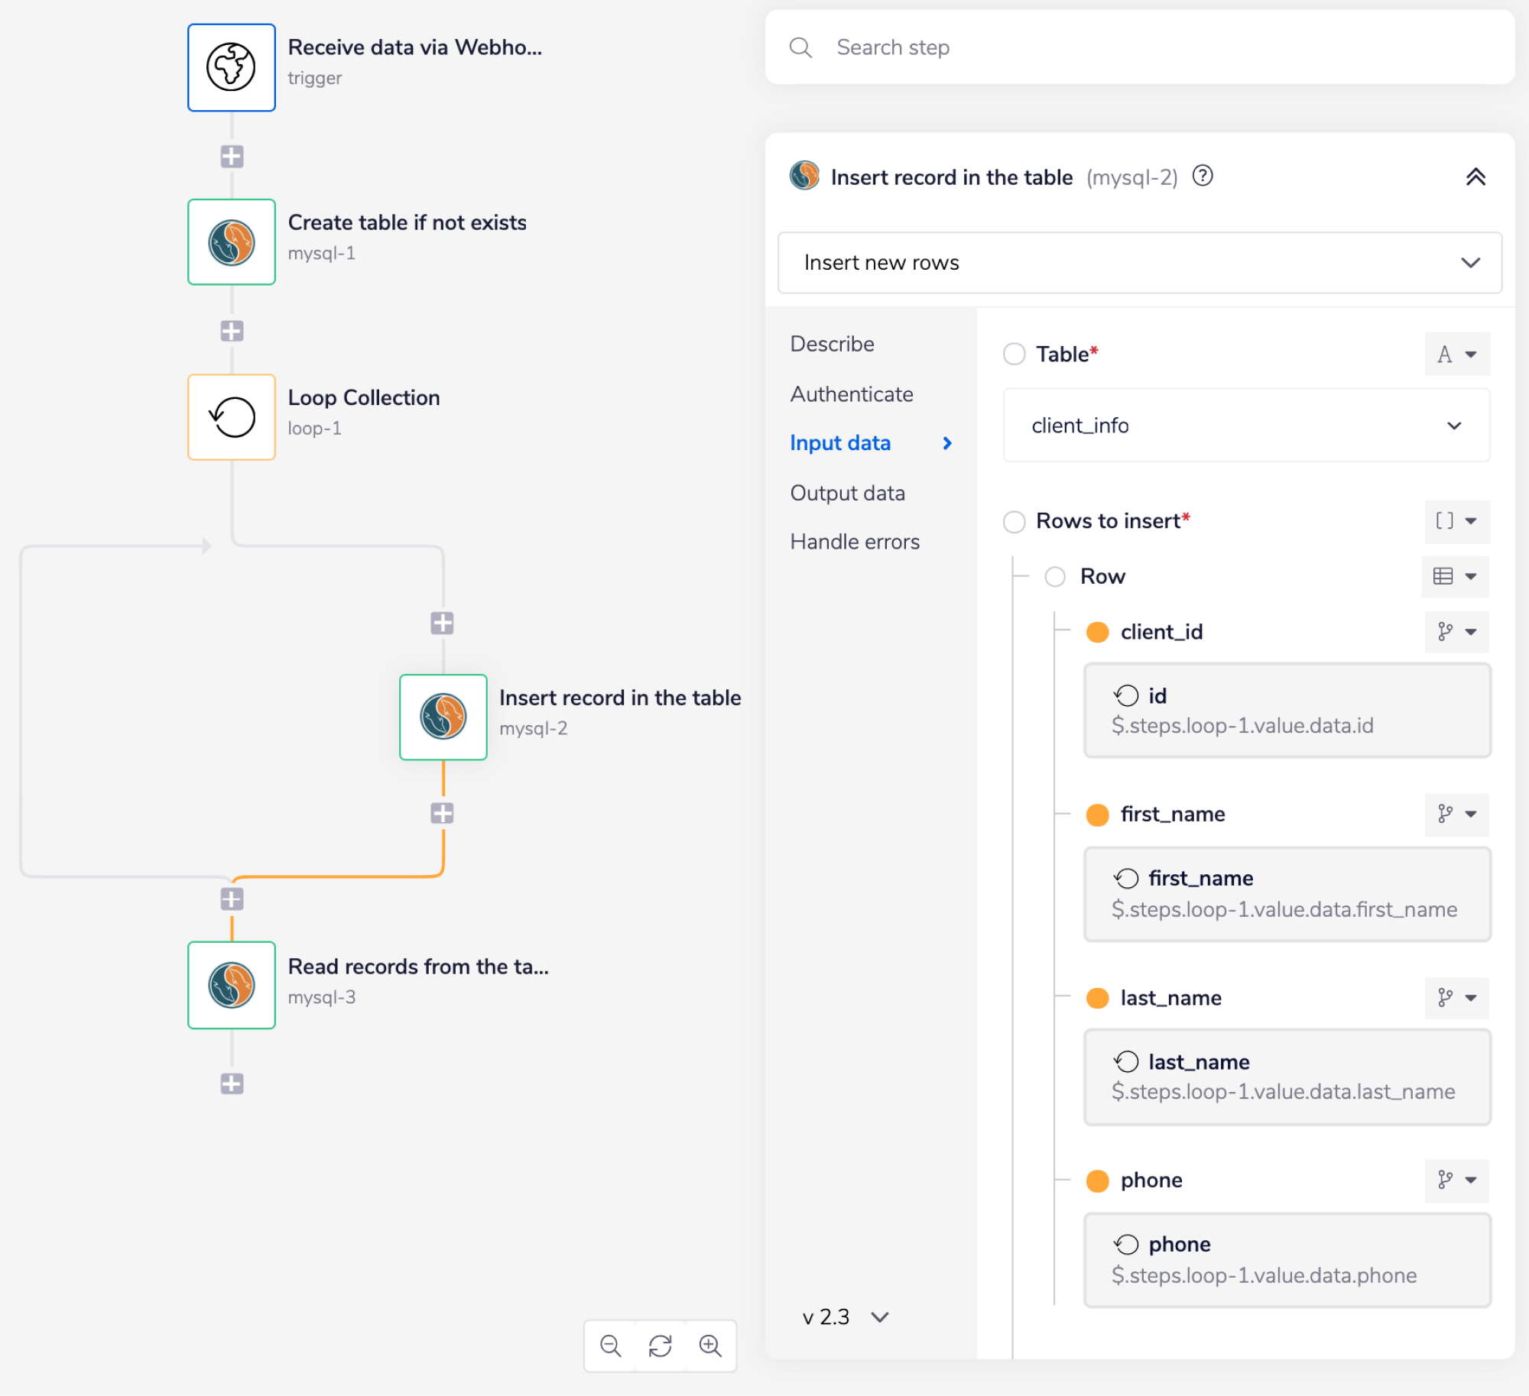Open the Insert new rows operation dropdown

click(x=1139, y=263)
